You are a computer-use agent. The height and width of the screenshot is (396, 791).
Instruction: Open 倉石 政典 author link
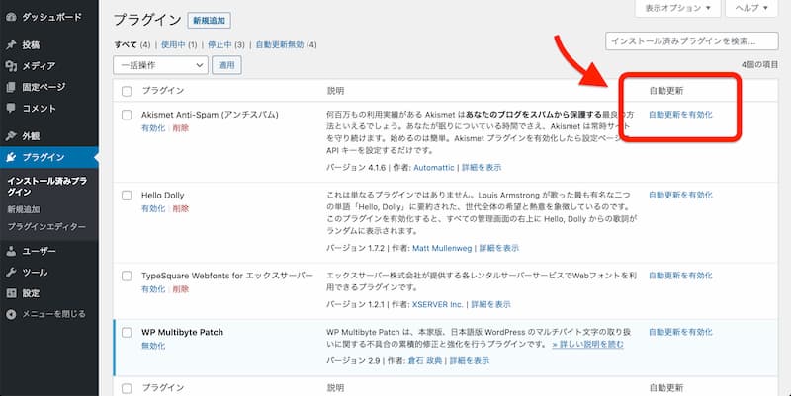(x=425, y=360)
